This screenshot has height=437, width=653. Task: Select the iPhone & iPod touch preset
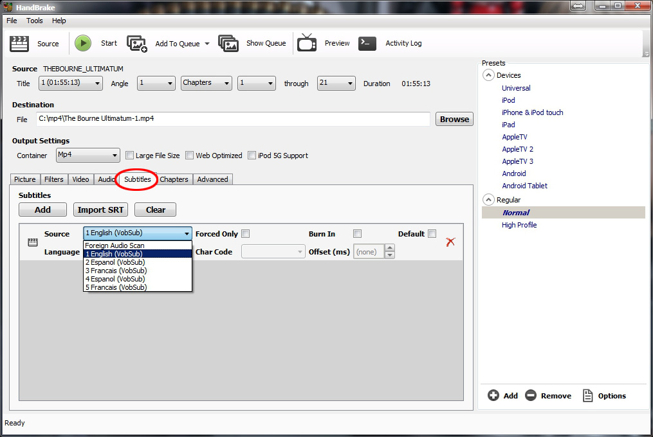coord(532,112)
